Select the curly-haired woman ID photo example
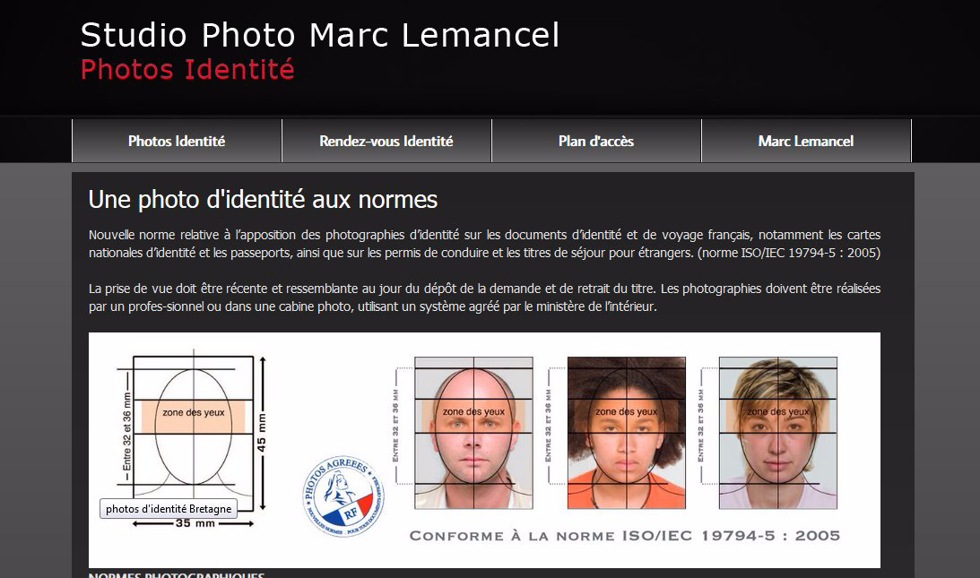Screen dimensions: 980x578 point(626,433)
